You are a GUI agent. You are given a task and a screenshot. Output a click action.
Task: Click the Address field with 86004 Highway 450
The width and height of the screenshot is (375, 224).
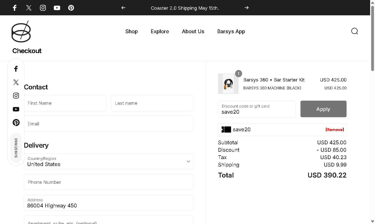point(109,203)
